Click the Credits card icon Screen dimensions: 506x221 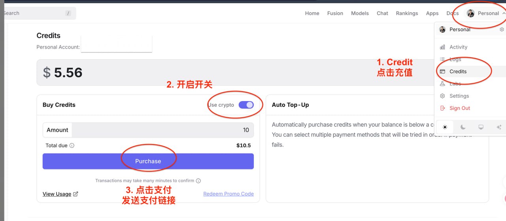pos(442,71)
